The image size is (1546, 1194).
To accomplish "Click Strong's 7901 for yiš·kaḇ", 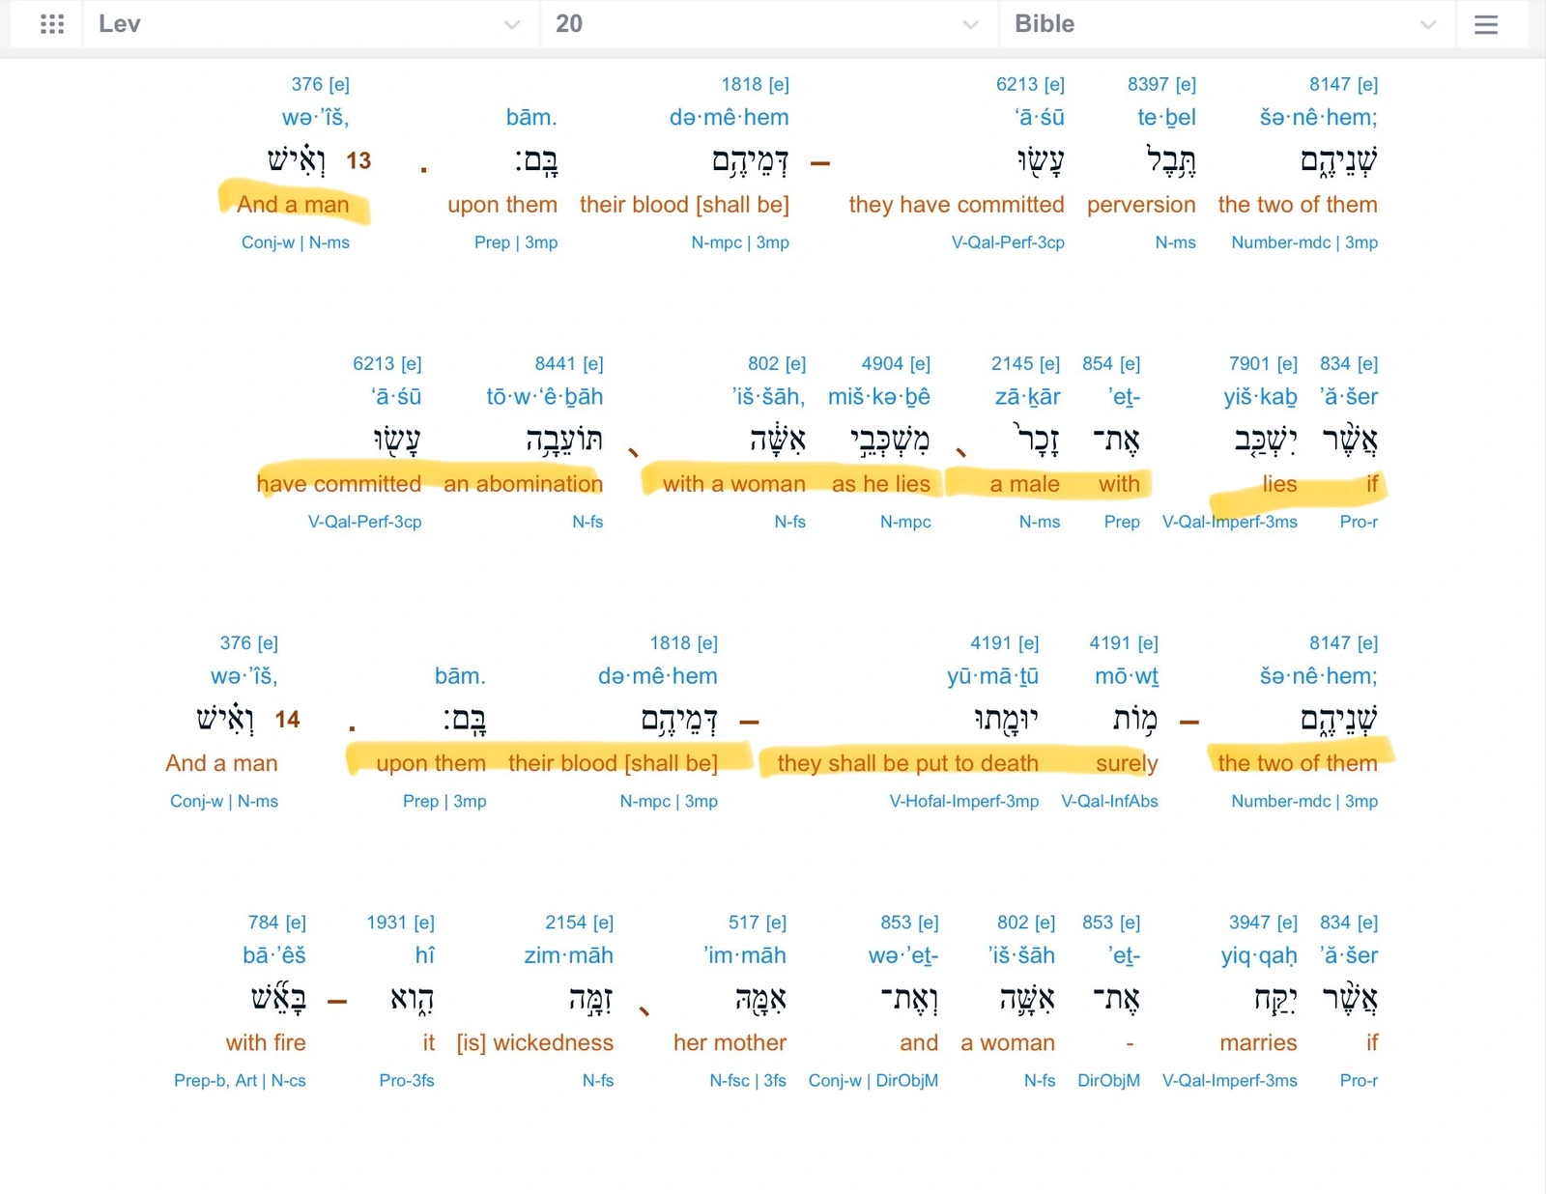I will [1249, 364].
